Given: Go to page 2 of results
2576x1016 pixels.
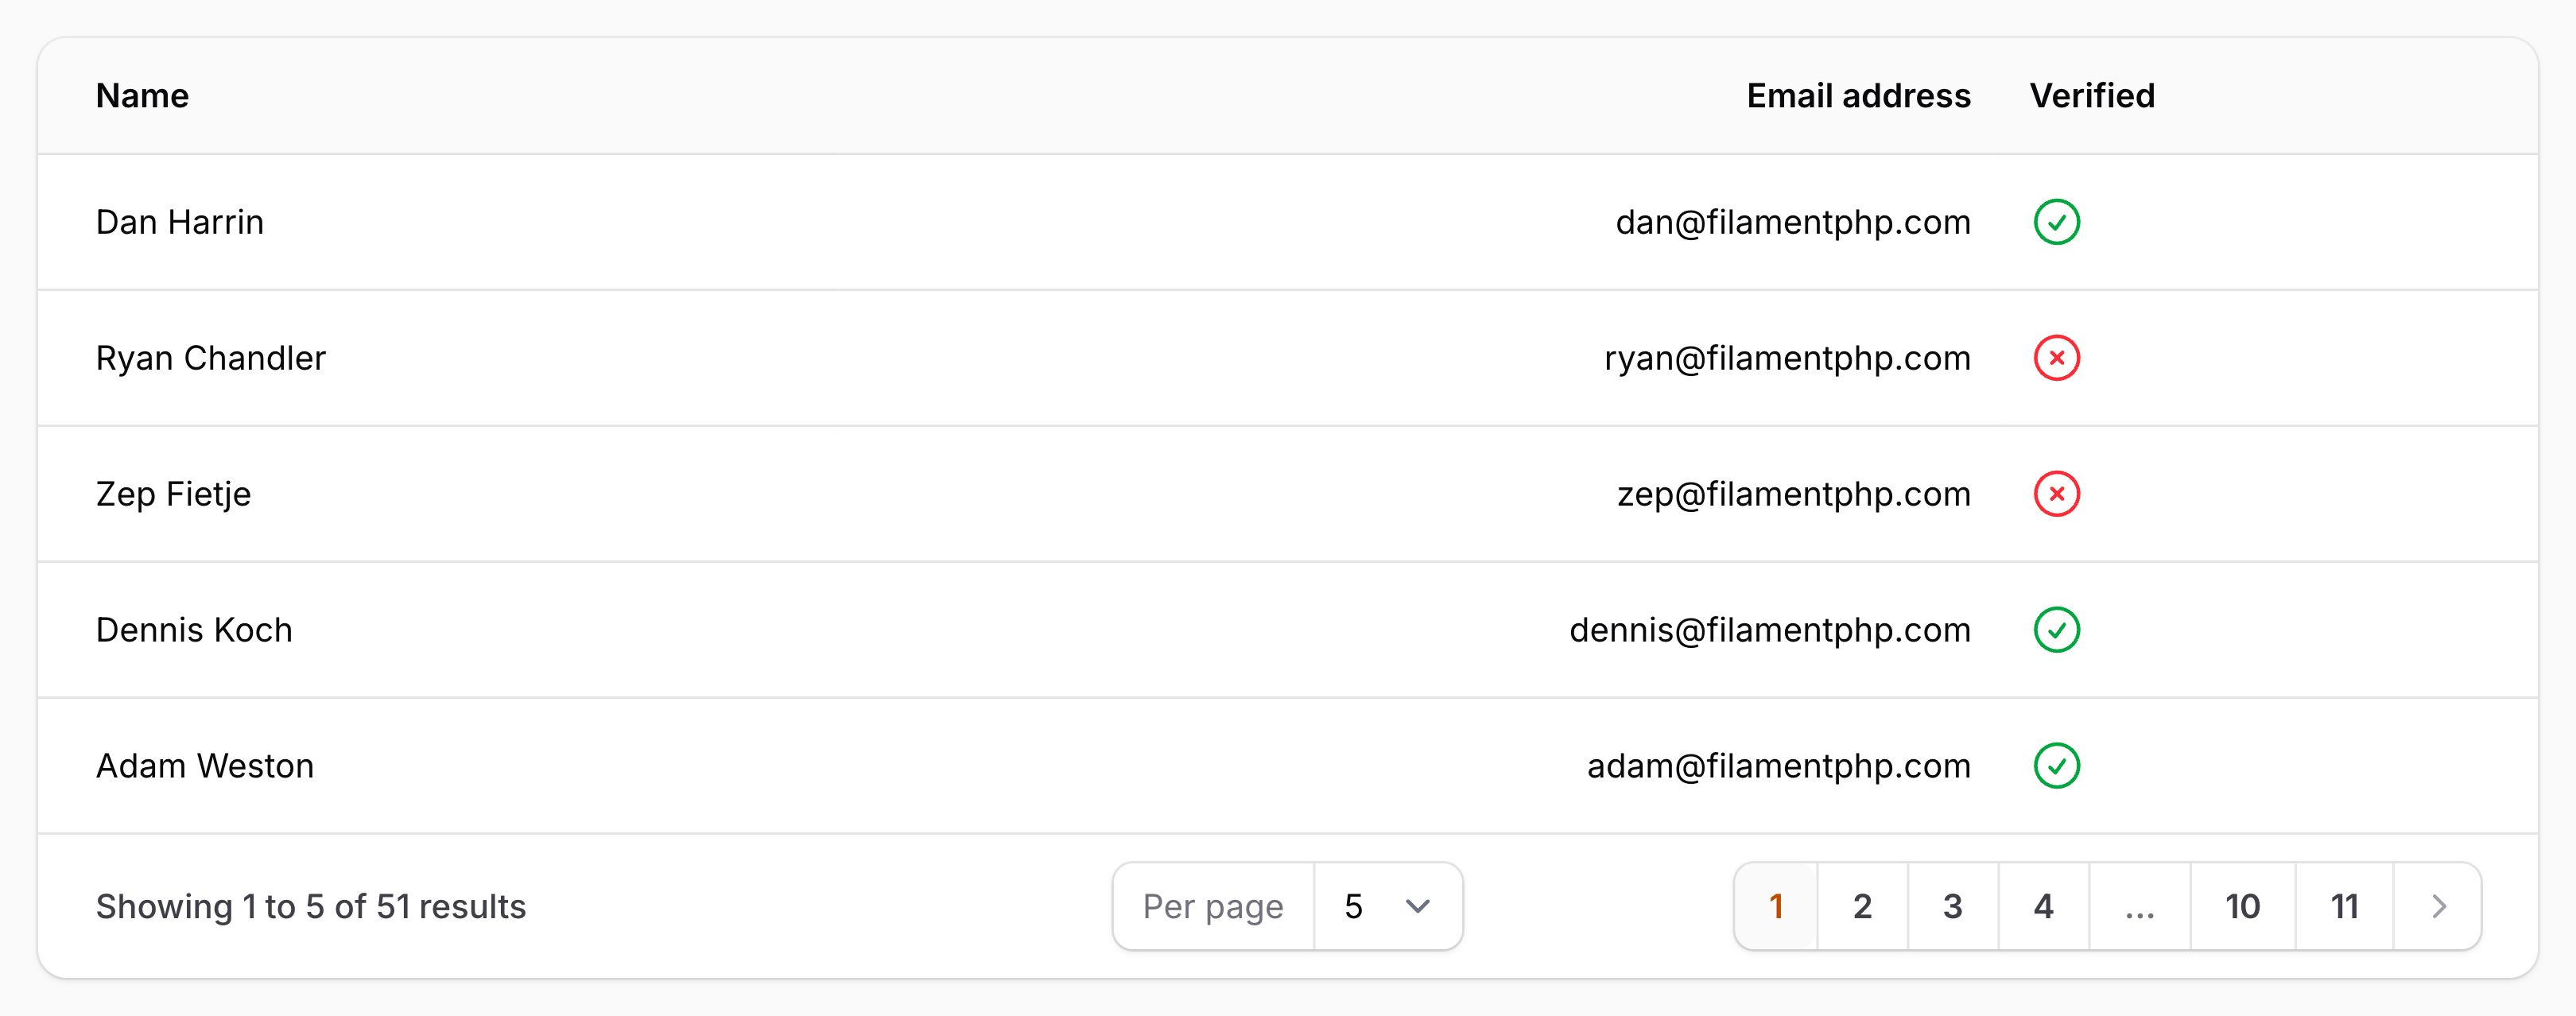Looking at the screenshot, I should (1862, 906).
